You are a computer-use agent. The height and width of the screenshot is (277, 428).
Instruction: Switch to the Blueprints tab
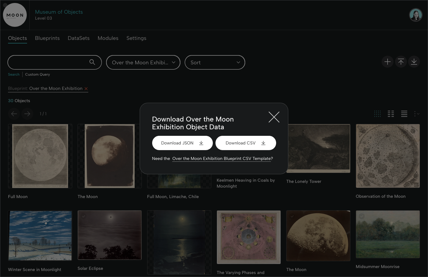click(x=47, y=38)
